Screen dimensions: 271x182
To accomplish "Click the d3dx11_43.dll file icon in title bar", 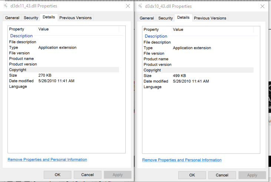I will click(6, 6).
